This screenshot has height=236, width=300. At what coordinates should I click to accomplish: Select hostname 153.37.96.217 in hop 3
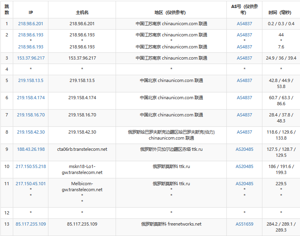point(82,58)
